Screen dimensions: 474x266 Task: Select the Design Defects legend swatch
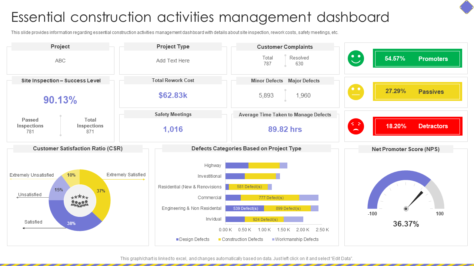pyautogui.click(x=177, y=239)
